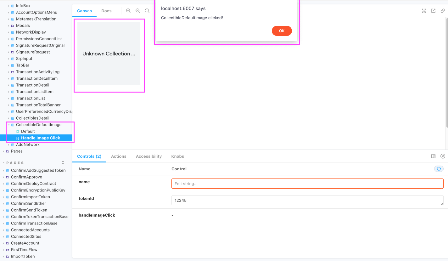The width and height of the screenshot is (448, 261).
Task: Click the zoom out magnifier icon
Action: click(x=138, y=11)
